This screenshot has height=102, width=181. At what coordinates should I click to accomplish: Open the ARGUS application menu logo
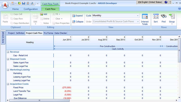click(x=5, y=5)
